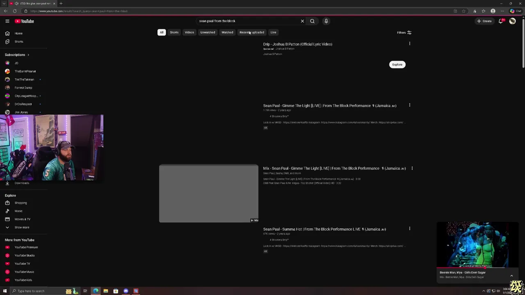Open the YouTube hamburger guide menu
This screenshot has width=525, height=295.
(7, 21)
